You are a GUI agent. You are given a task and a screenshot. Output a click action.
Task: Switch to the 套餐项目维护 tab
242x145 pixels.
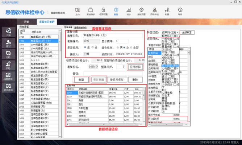47,22
